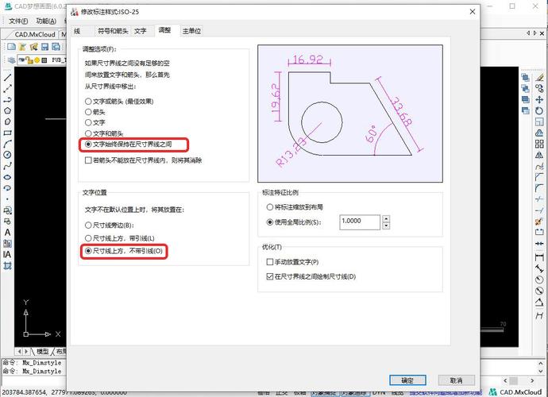Viewport: 548px width, 397px height.
Task: Select the Rectangle draw tool
Action: pos(7,133)
